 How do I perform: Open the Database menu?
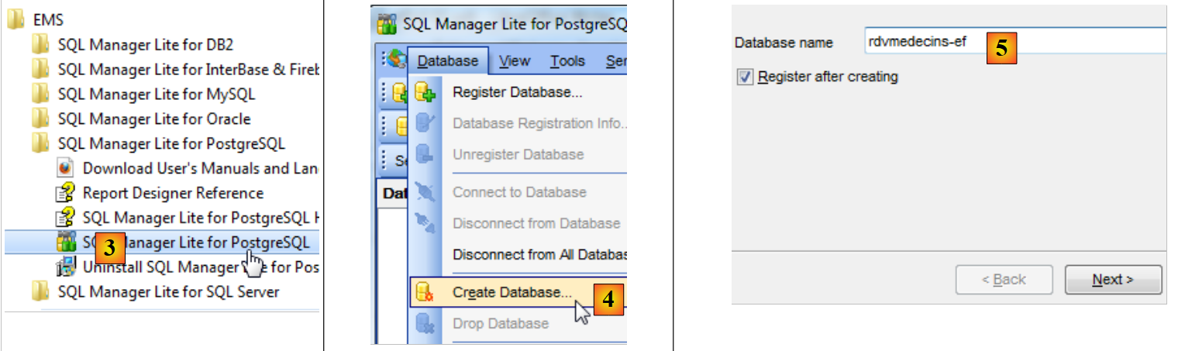[448, 61]
